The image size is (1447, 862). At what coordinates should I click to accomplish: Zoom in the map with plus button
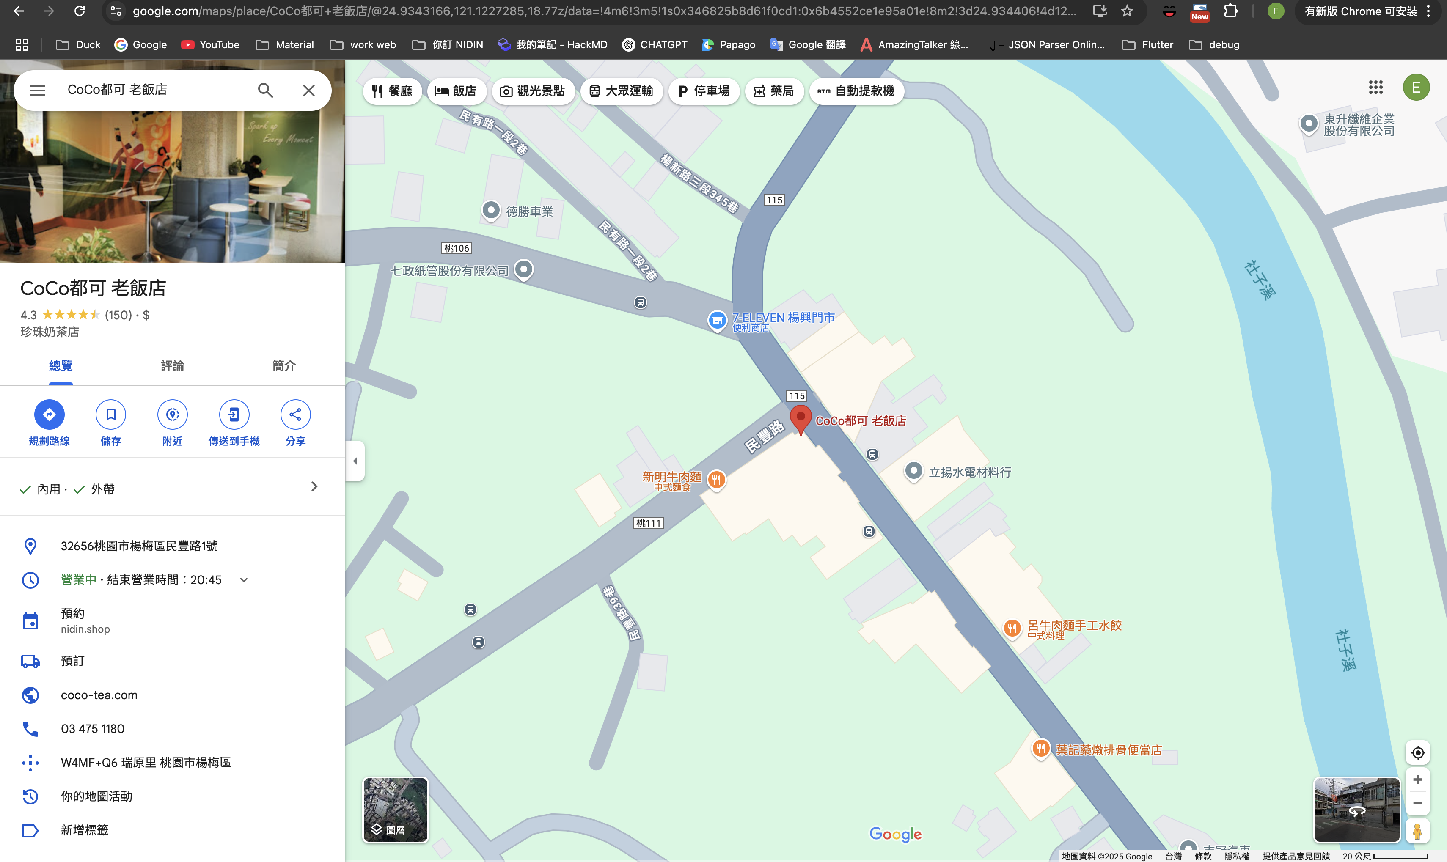[1417, 780]
